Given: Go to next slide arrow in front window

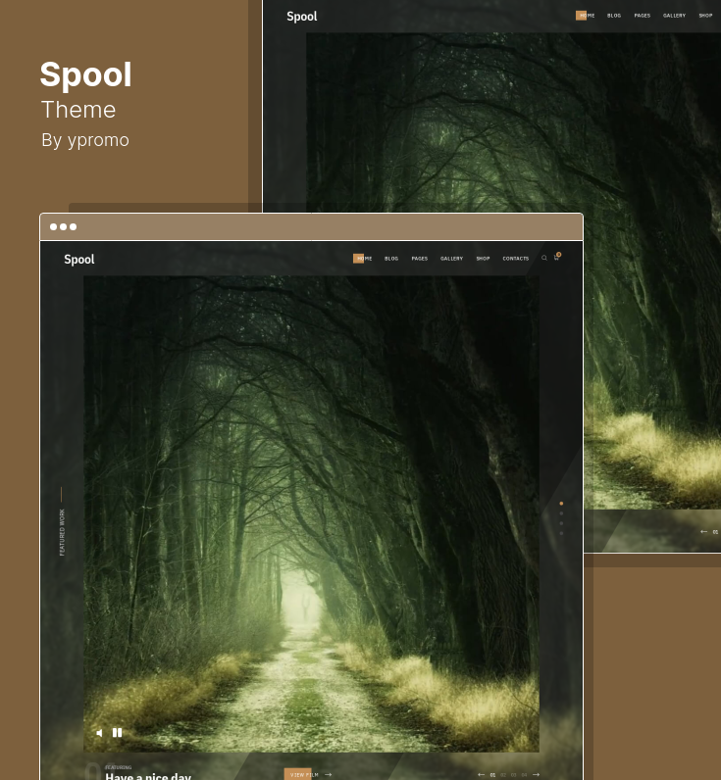Looking at the screenshot, I should click(x=536, y=774).
